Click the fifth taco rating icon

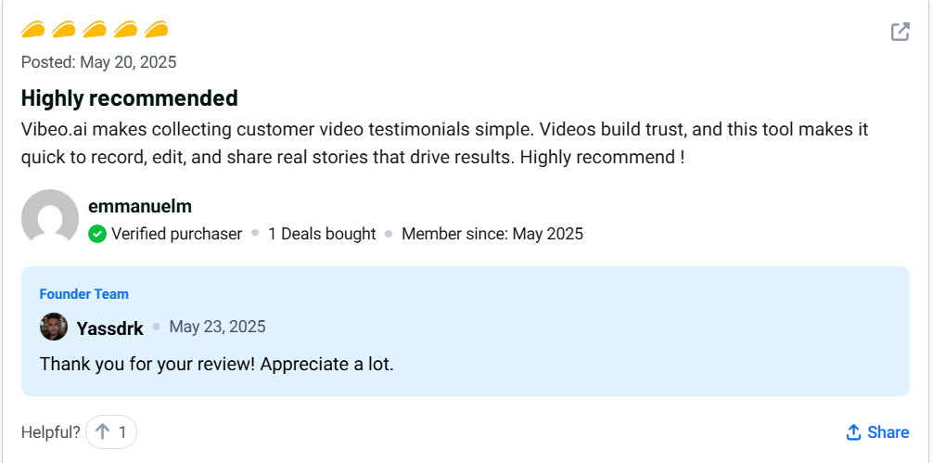click(157, 31)
